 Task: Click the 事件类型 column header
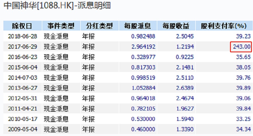coord(61,26)
